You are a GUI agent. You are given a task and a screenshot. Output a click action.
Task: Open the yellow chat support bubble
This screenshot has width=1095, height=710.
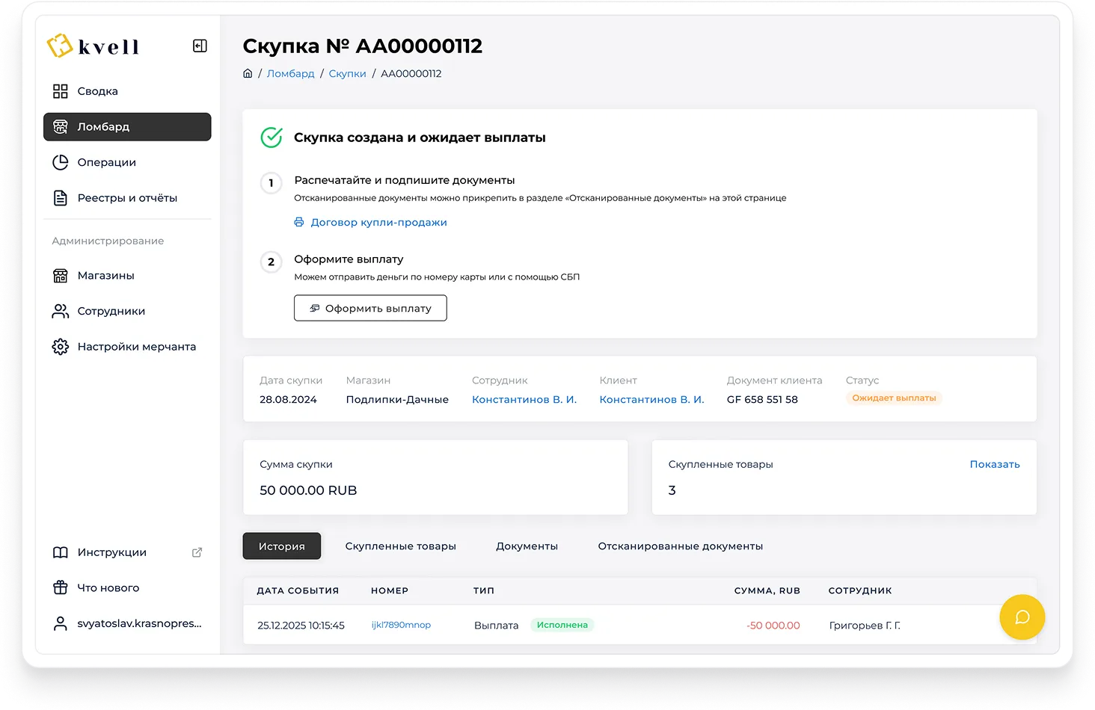point(1022,617)
